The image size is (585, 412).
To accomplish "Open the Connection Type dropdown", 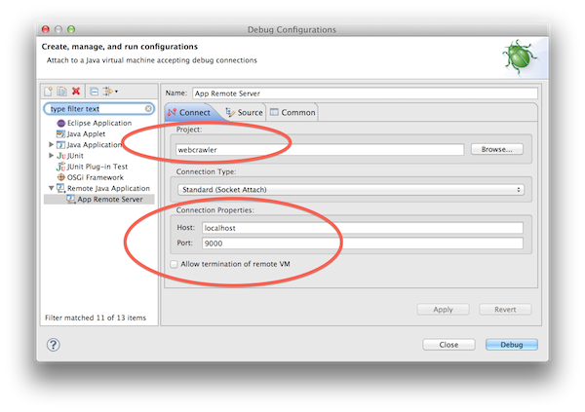I will pyautogui.click(x=351, y=189).
